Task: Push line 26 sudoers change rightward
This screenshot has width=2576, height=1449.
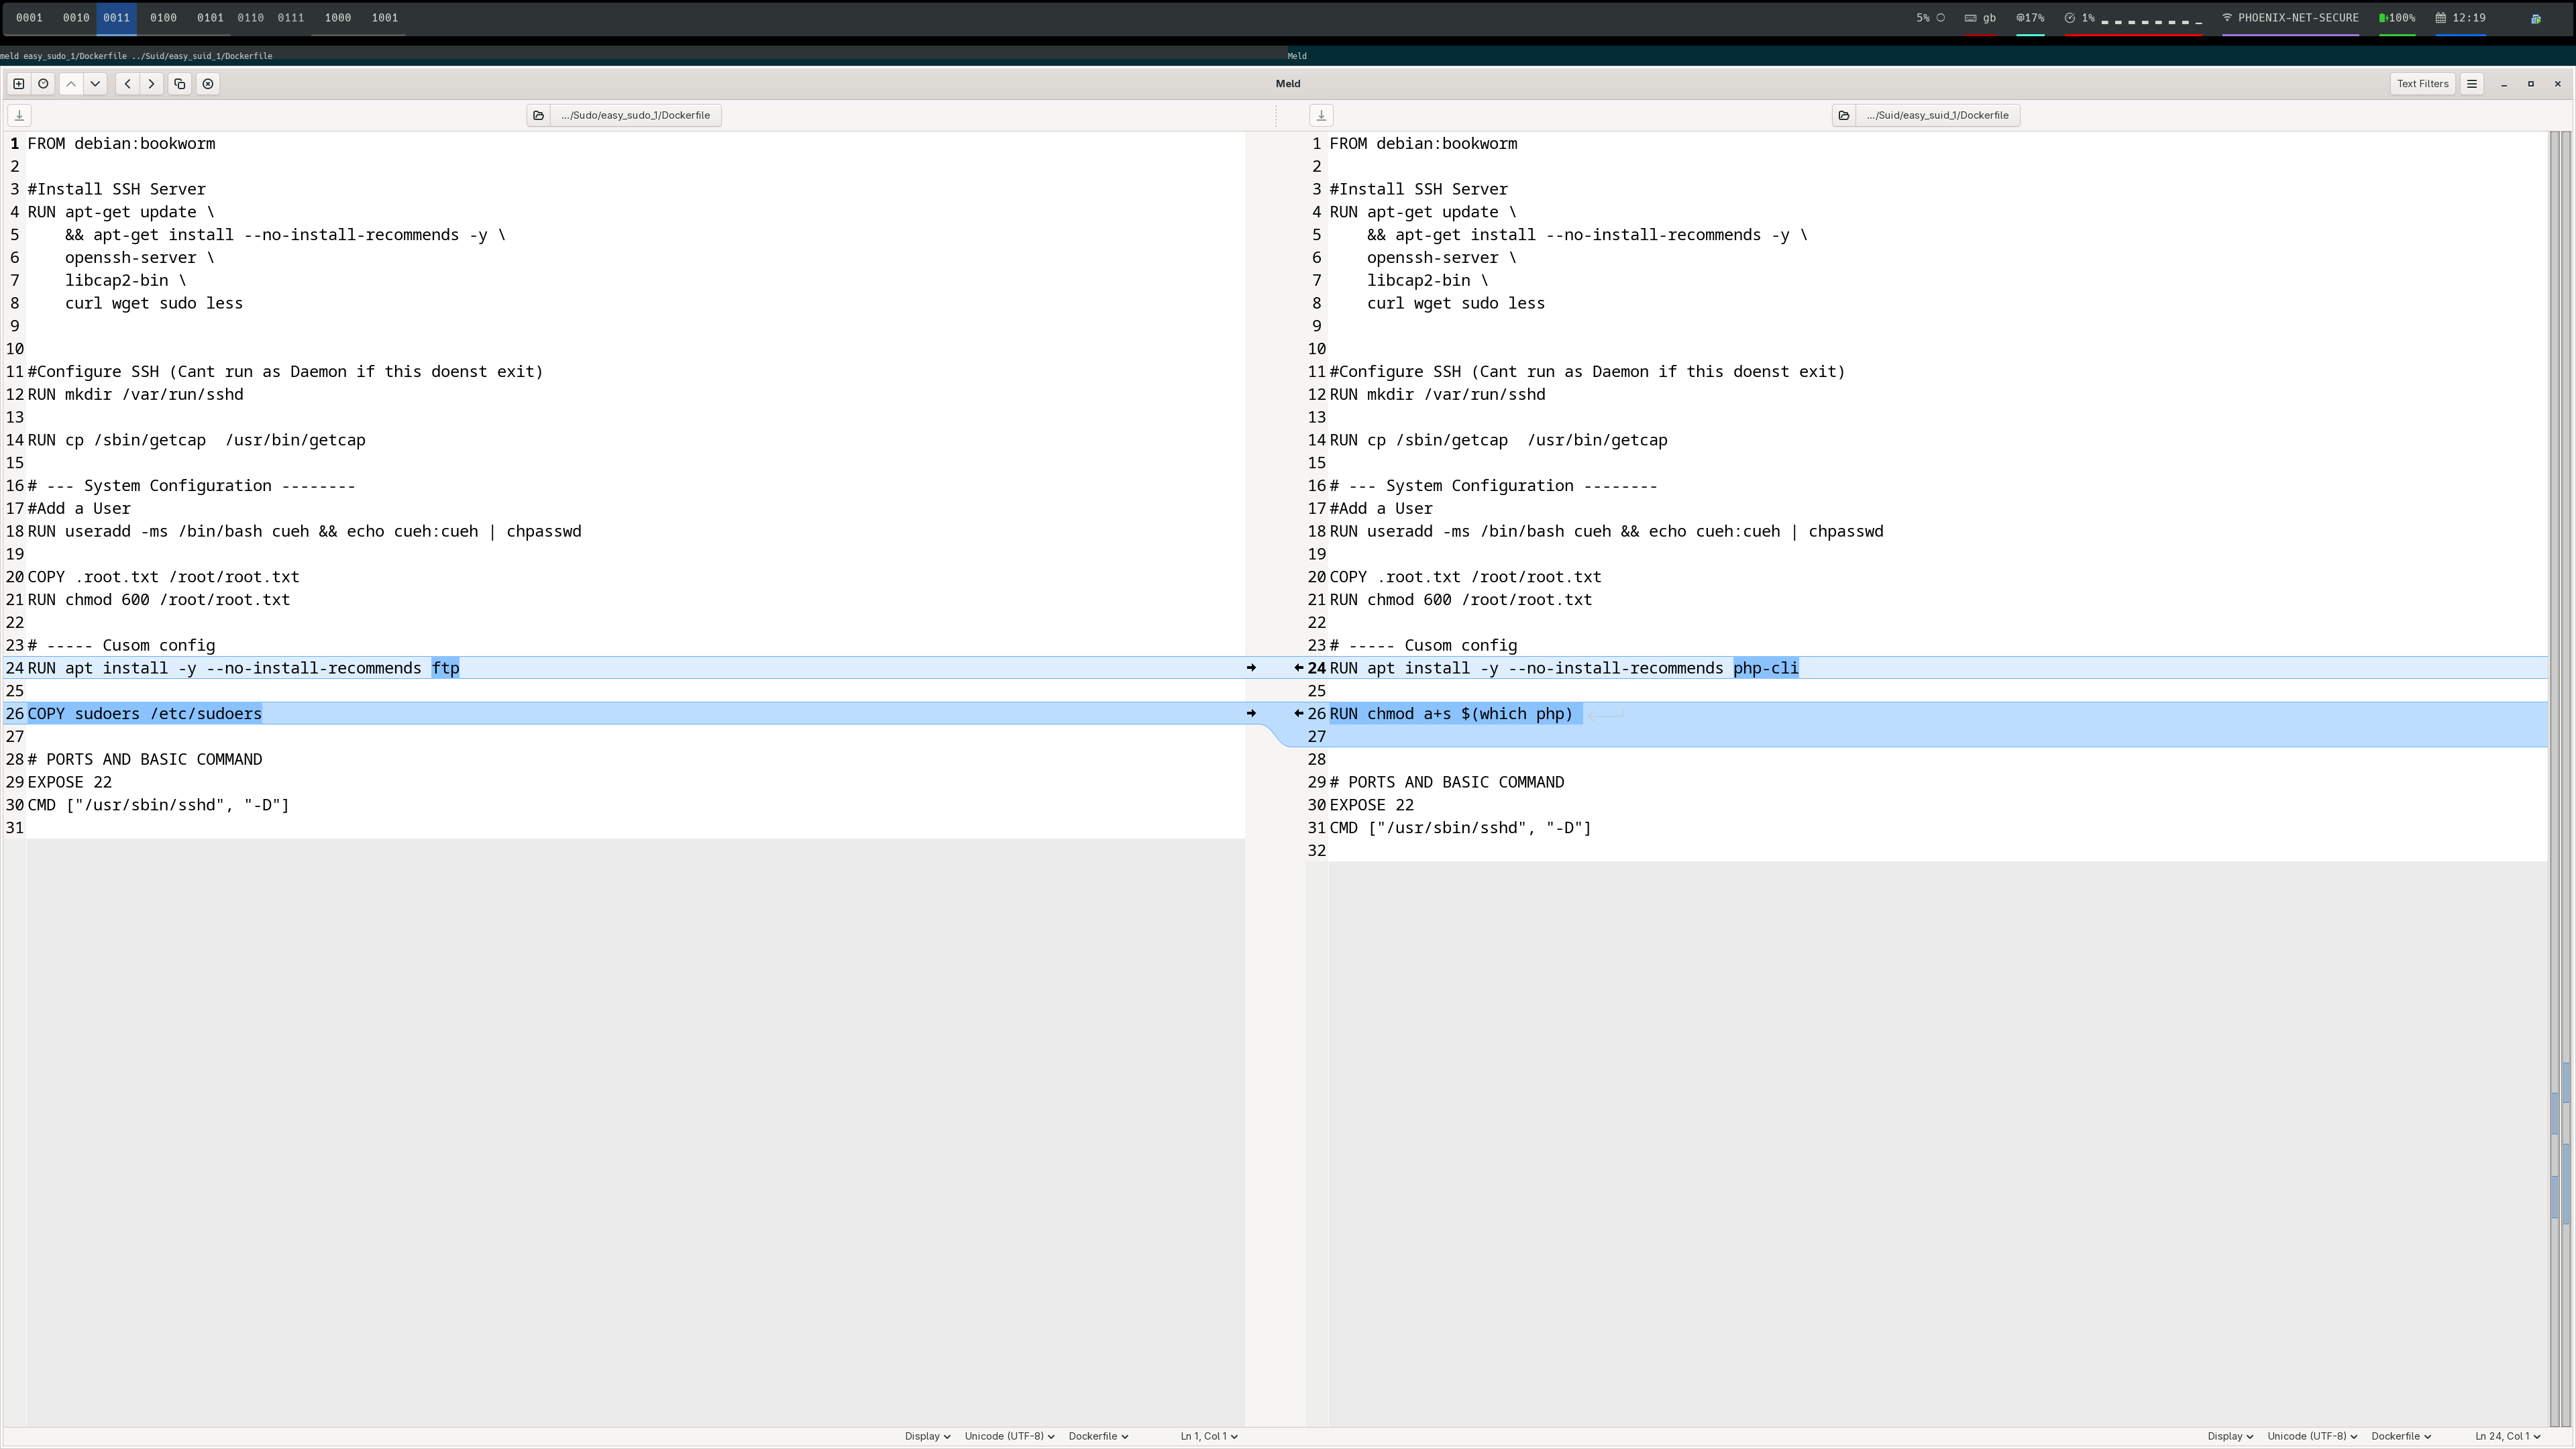Action: click(1251, 713)
